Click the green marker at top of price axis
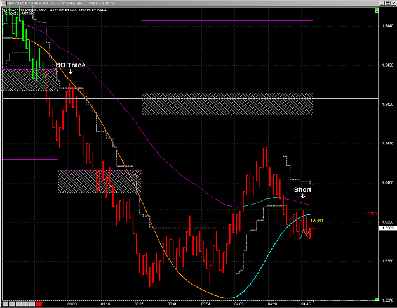The width and height of the screenshot is (397, 308). coord(377,10)
